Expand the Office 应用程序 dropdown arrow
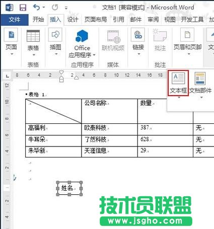 click(94, 55)
